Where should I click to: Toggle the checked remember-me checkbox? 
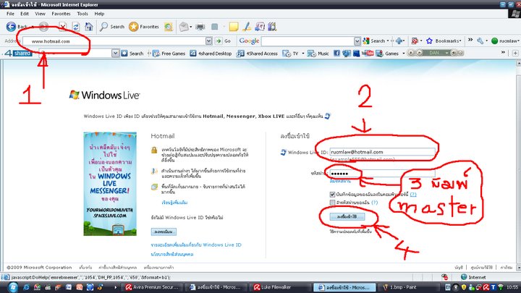point(332,195)
